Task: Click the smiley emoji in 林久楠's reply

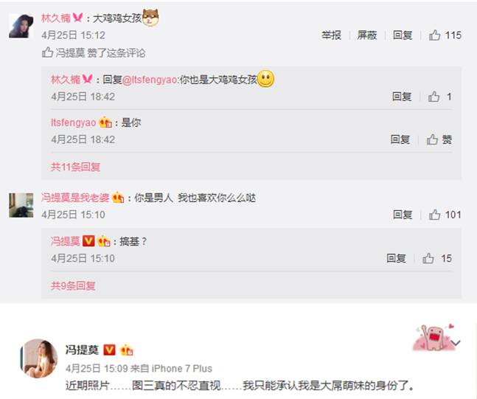Action: (x=266, y=79)
